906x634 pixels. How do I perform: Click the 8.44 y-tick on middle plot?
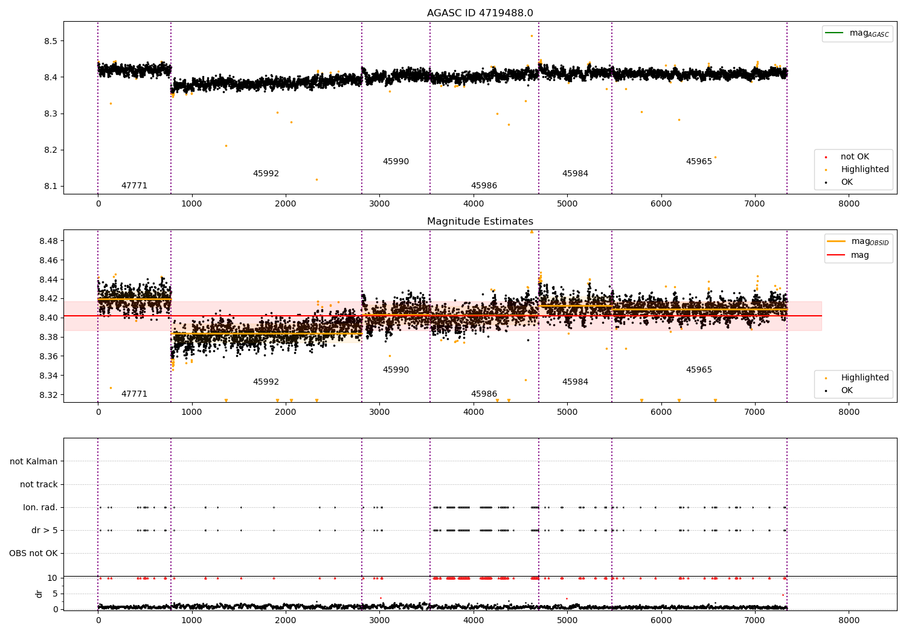48,280
